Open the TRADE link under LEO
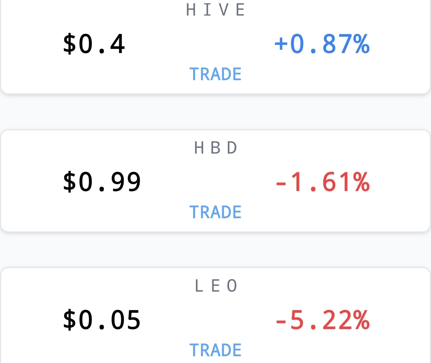431x363 pixels. 215,350
